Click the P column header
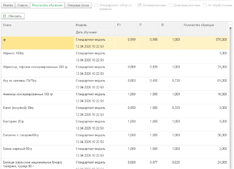 tap(149, 25)
